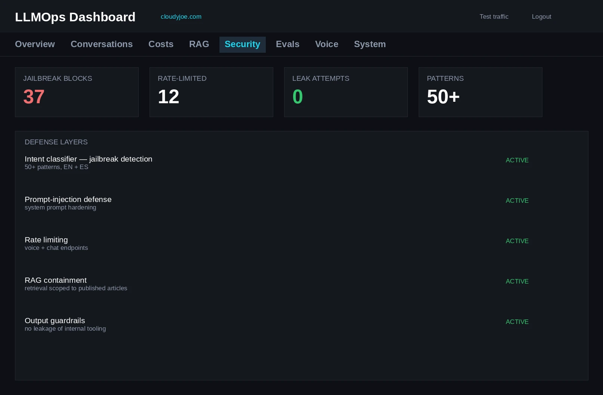The width and height of the screenshot is (603, 395).
Task: Click ACTIVE status for Intent classifier
Action: (517, 160)
